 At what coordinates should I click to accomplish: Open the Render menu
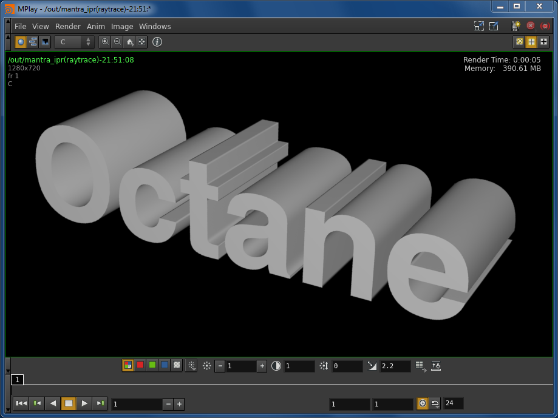67,26
